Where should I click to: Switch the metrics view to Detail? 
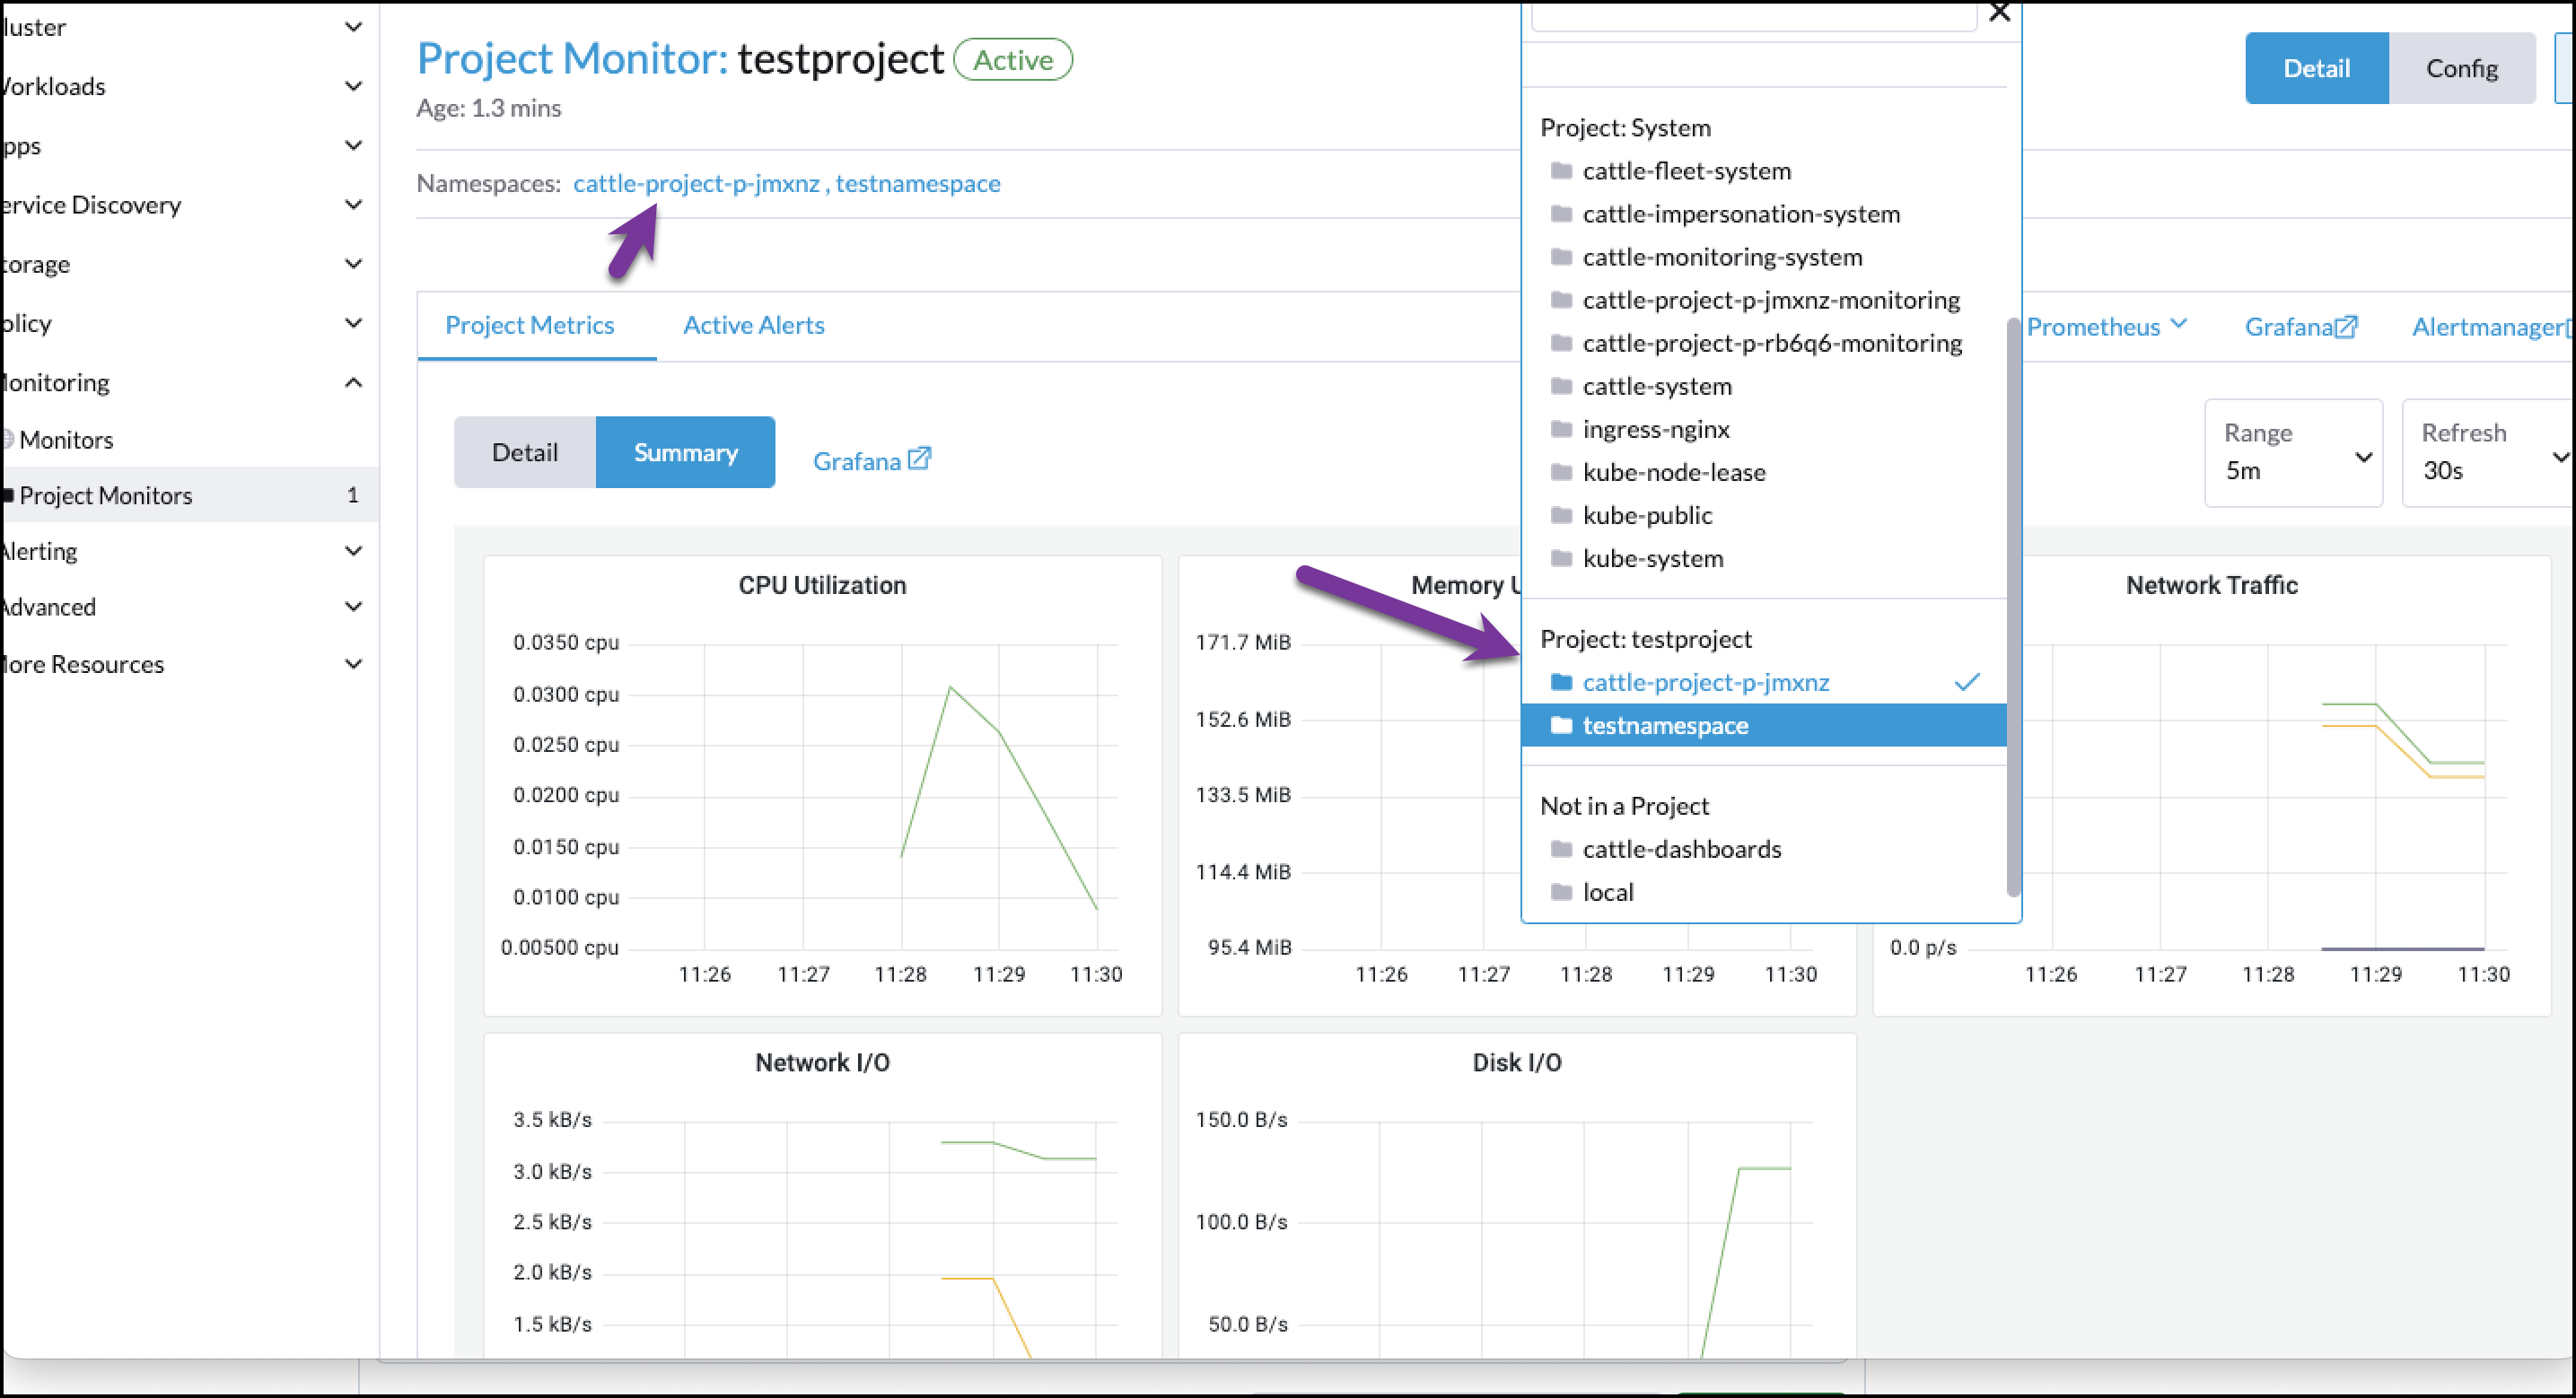tap(524, 451)
